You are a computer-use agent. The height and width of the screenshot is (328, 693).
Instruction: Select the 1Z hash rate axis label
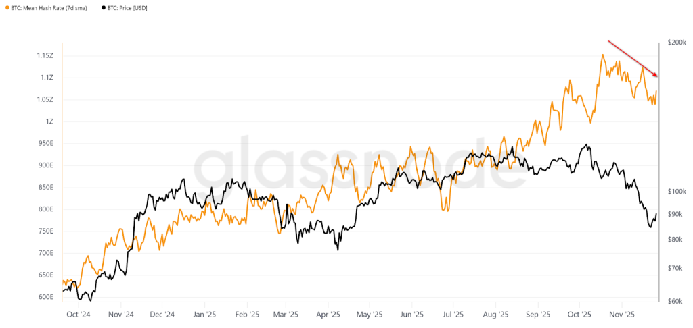coord(49,121)
